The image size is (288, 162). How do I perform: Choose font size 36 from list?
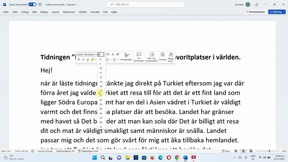click(101, 118)
